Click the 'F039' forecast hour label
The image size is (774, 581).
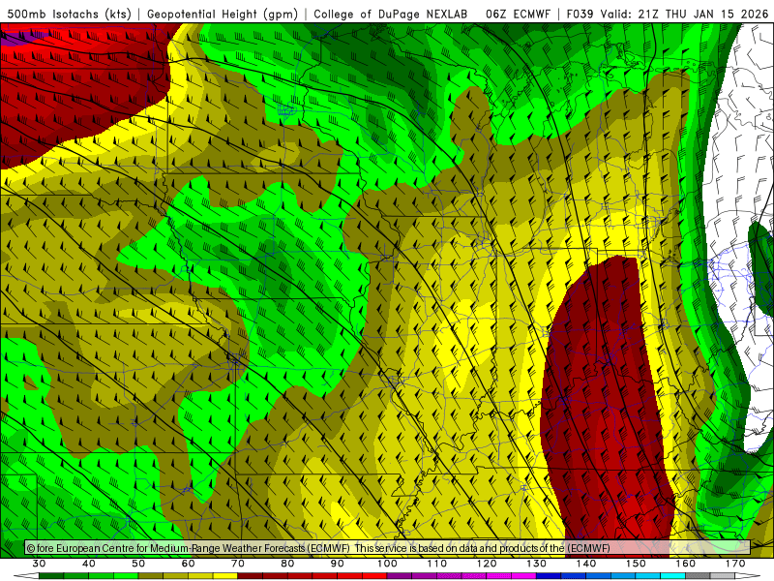(x=580, y=14)
